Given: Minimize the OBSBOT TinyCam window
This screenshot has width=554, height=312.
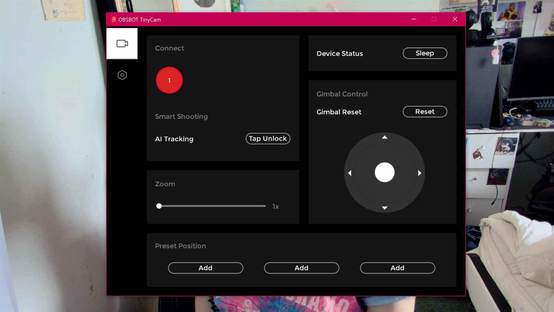Looking at the screenshot, I should 413,19.
